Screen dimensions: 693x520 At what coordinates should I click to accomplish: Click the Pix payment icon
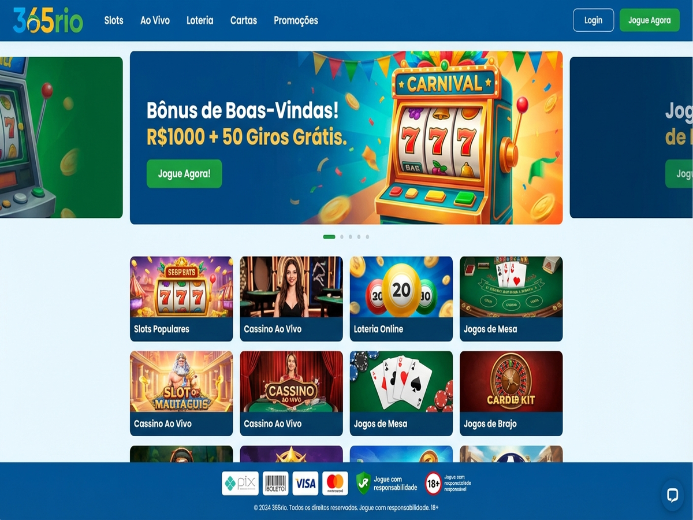[240, 483]
